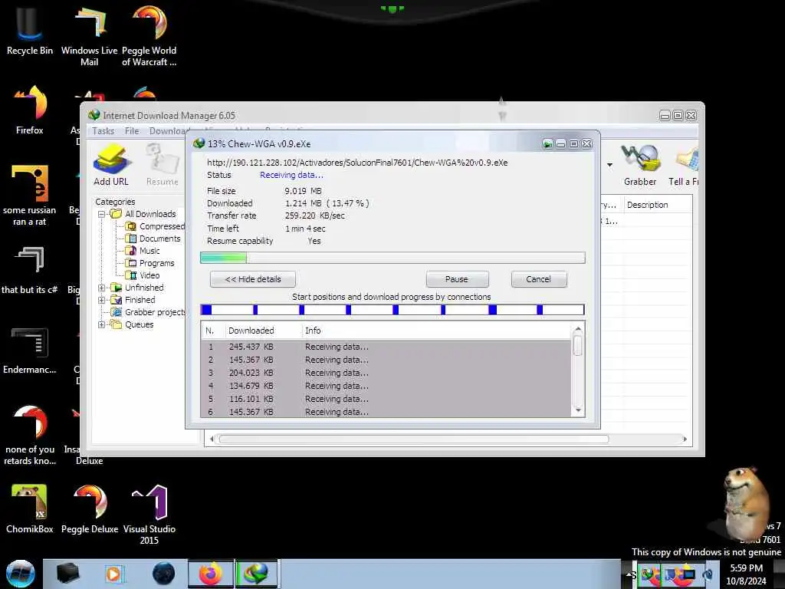This screenshot has height=589, width=785.
Task: Select All Downloads category
Action: 150,214
